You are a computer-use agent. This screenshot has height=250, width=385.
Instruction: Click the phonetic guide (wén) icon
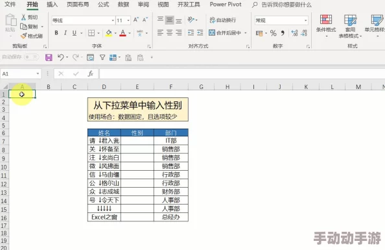(140, 32)
